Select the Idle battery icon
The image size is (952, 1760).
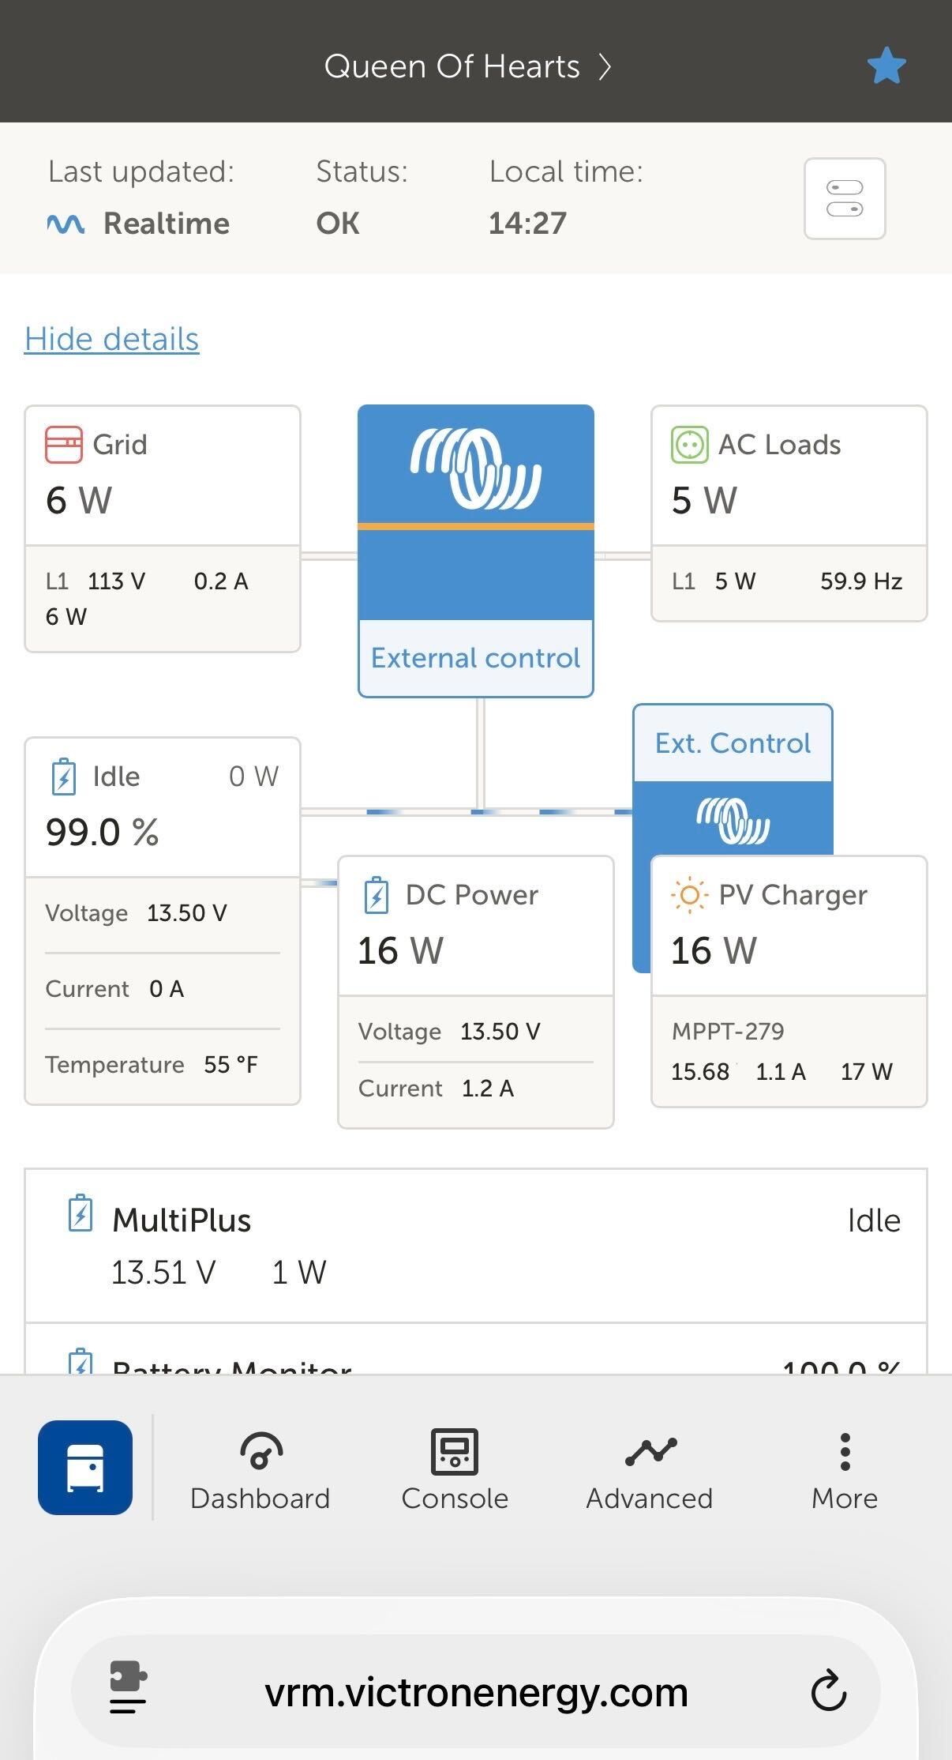tap(62, 777)
